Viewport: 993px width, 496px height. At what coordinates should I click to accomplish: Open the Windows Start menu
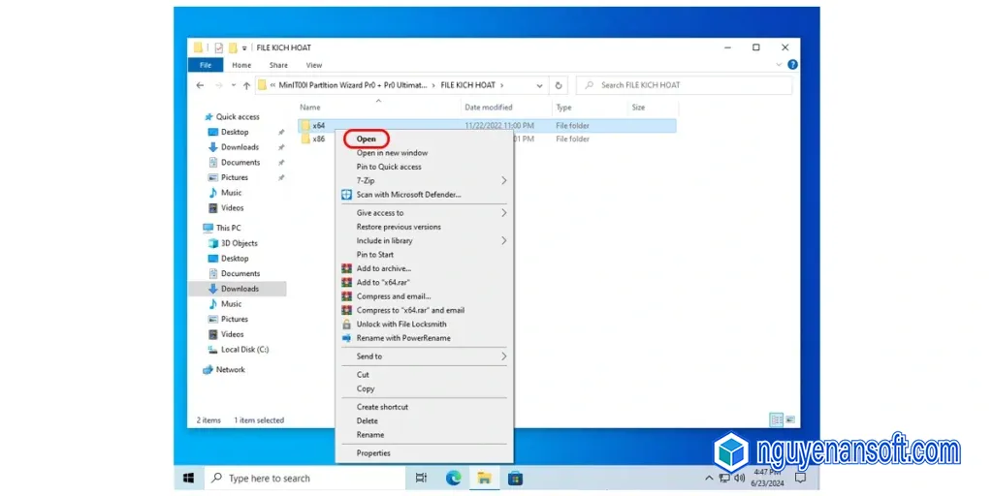(189, 479)
